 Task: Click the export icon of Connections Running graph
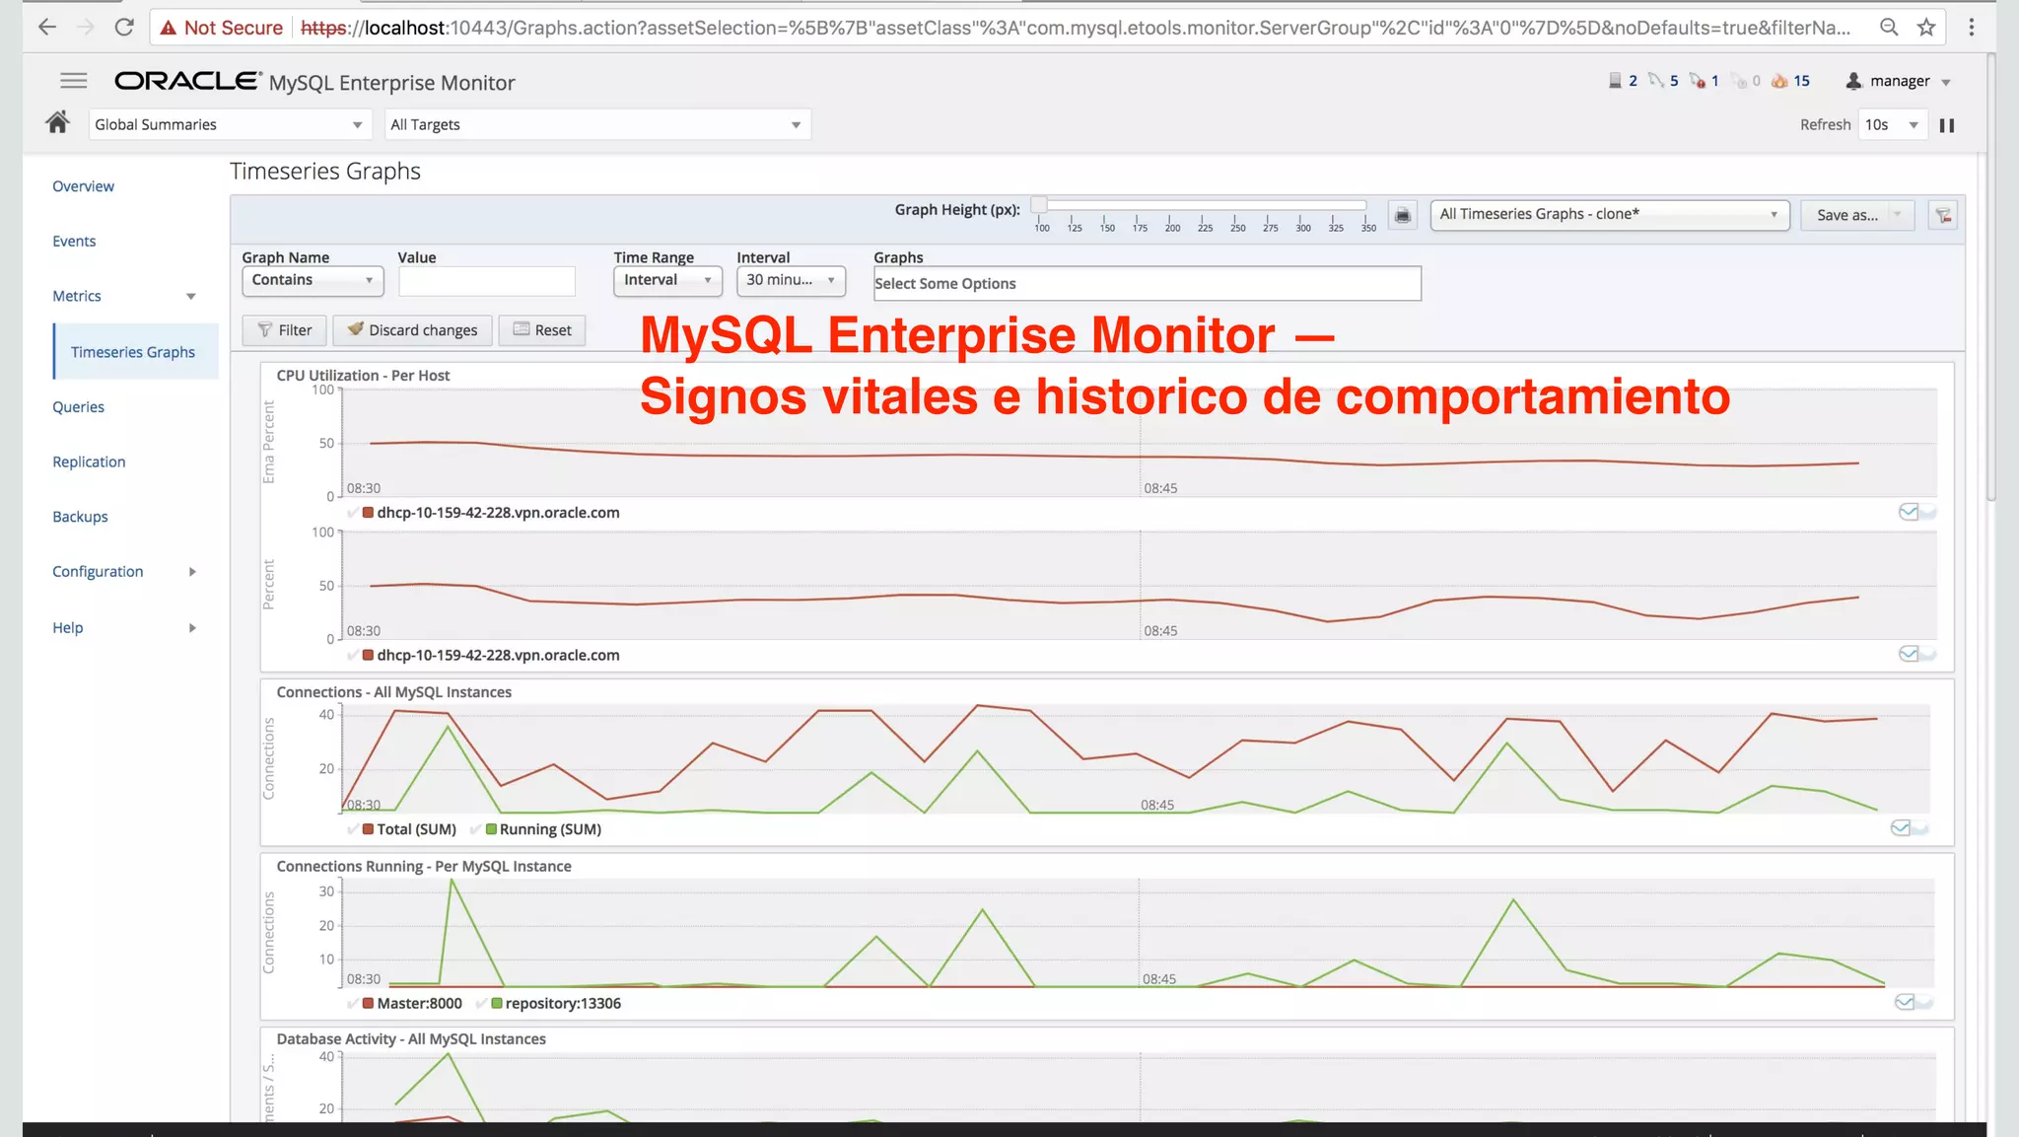click(x=1905, y=1003)
